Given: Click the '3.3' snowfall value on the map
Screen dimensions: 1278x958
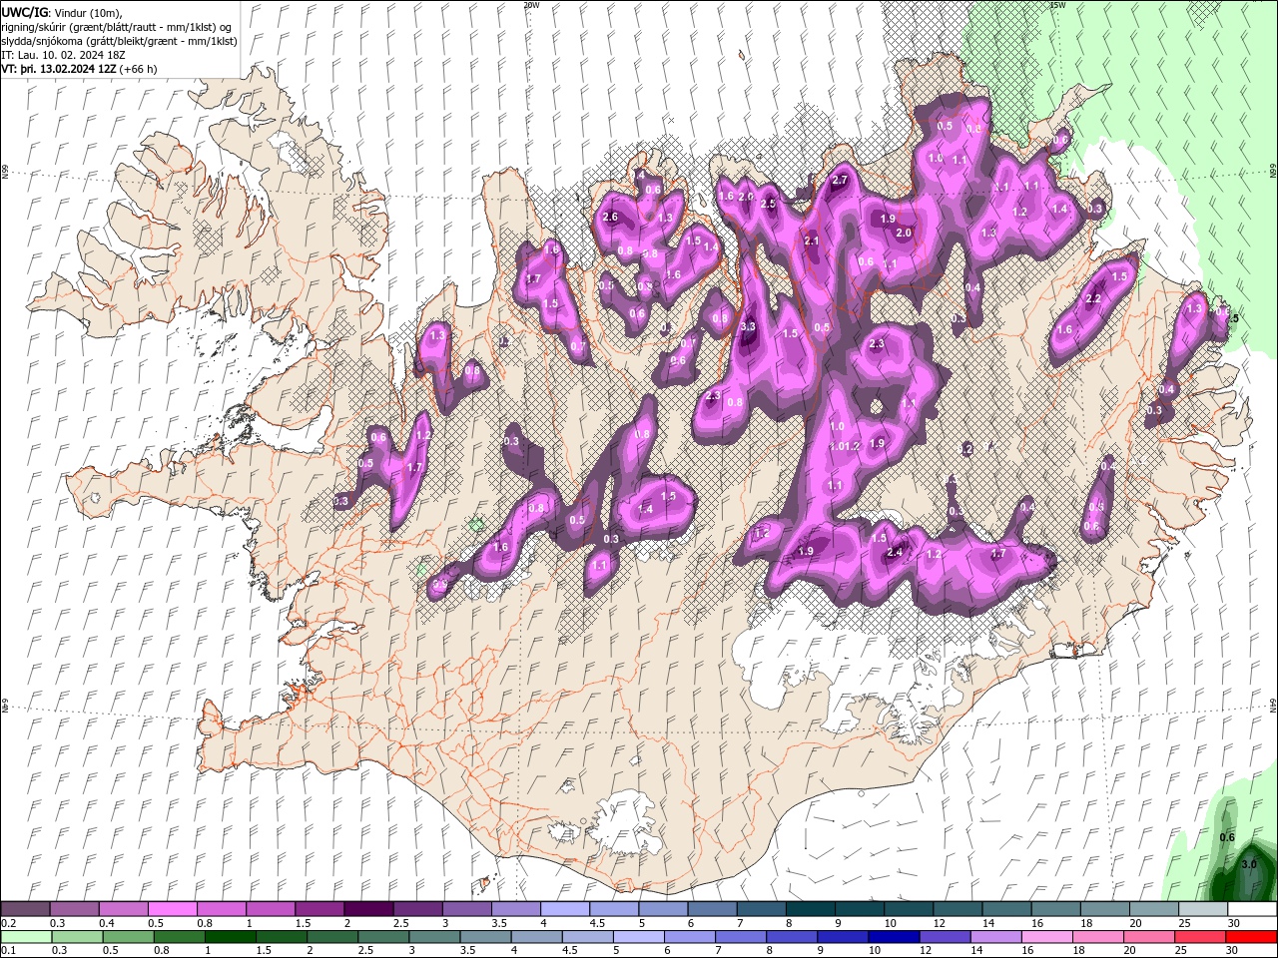Looking at the screenshot, I should click(750, 327).
